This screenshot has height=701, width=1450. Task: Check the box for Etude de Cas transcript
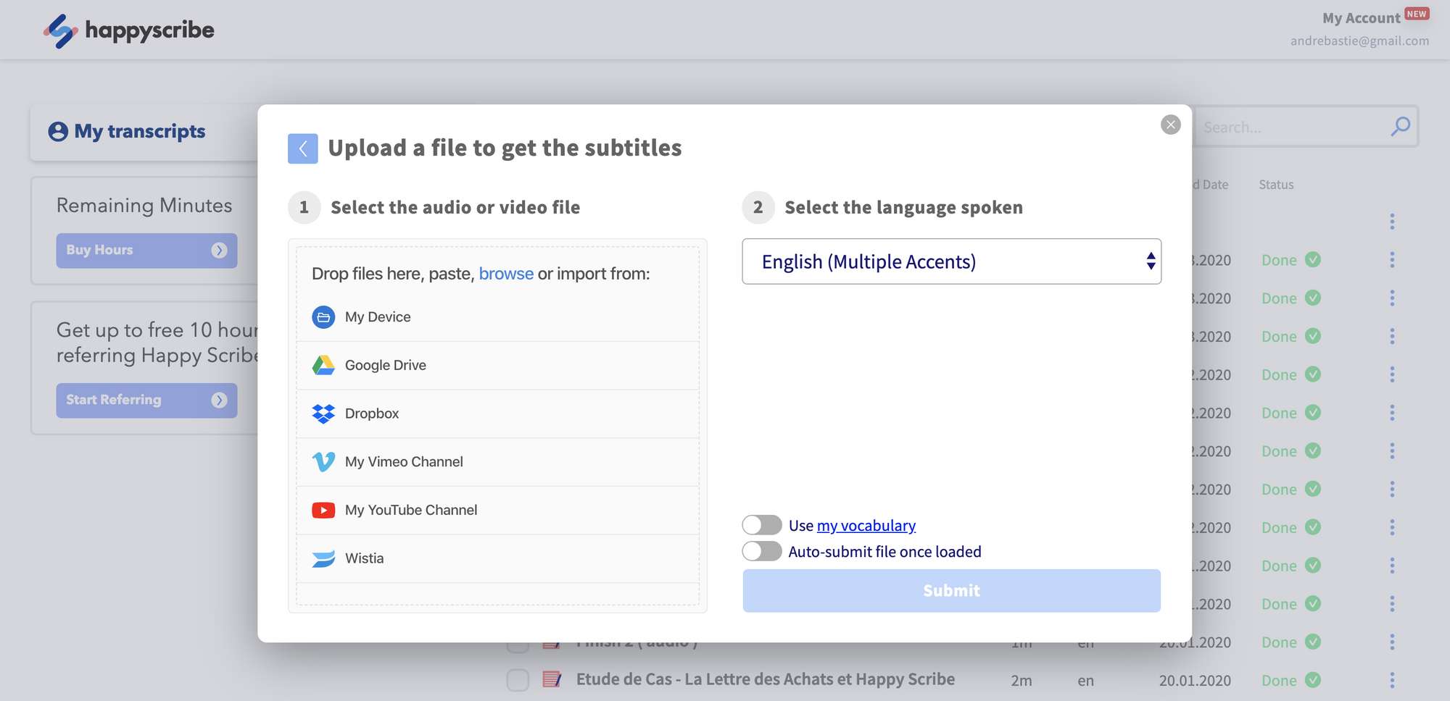(x=518, y=680)
